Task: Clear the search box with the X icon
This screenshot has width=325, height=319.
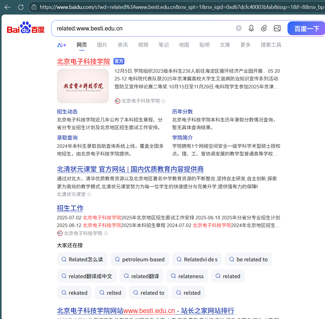Action: 239,28
